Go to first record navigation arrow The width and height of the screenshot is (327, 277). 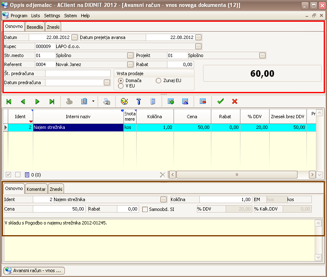click(9, 102)
